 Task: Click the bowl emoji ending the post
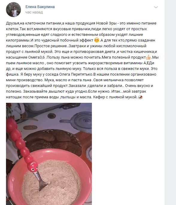(x=140, y=97)
